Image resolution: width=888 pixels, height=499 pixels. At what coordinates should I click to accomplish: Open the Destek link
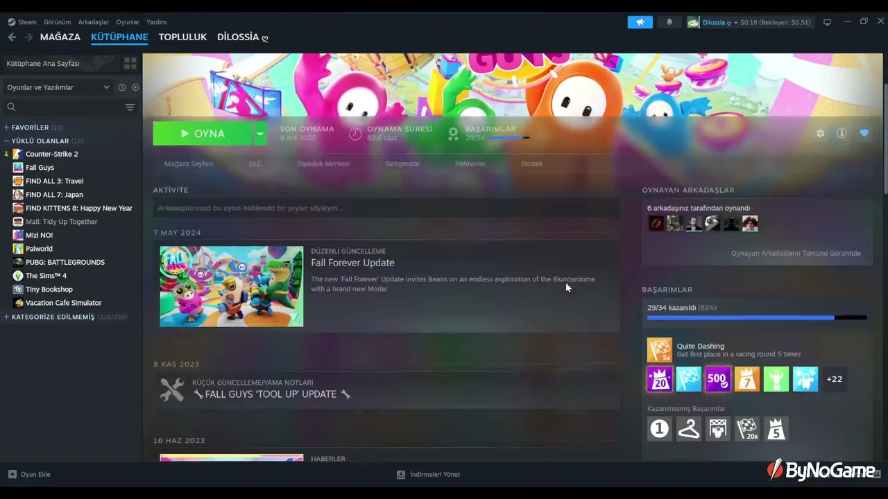pos(532,164)
